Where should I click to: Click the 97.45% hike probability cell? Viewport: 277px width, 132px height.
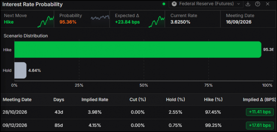pos(213,112)
